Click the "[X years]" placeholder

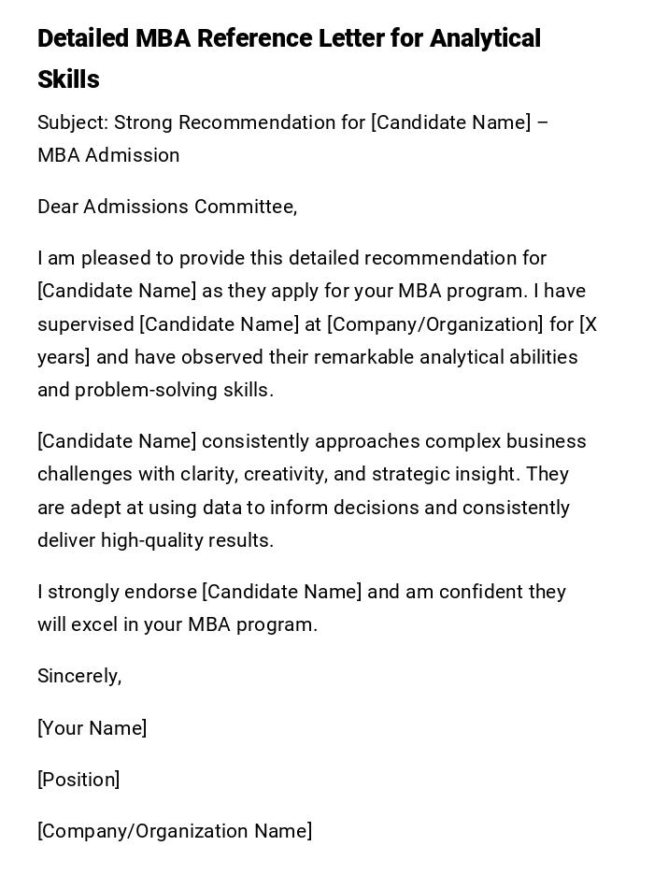point(589,324)
